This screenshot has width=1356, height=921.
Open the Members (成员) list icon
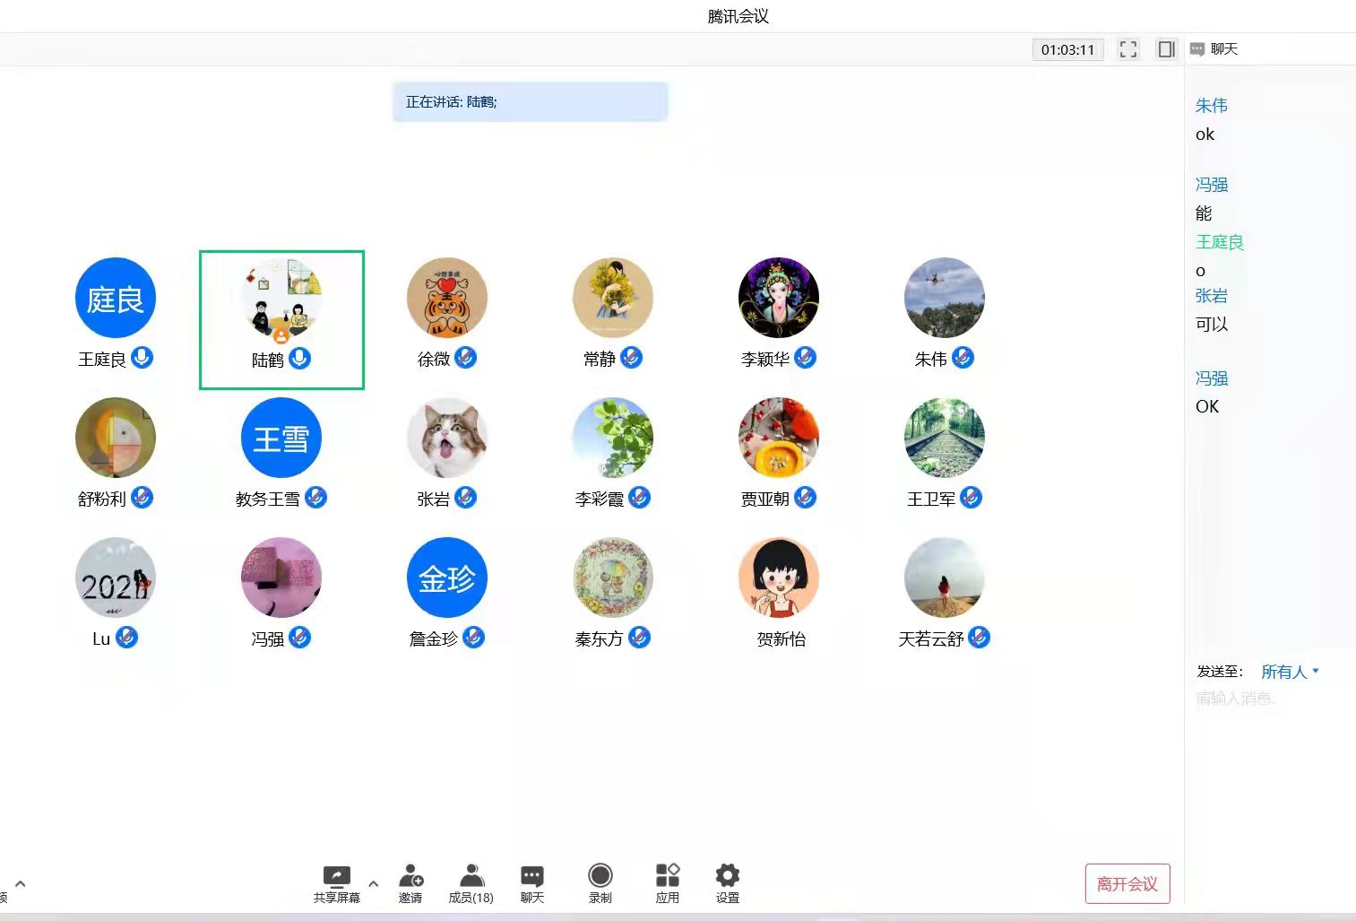(x=471, y=876)
